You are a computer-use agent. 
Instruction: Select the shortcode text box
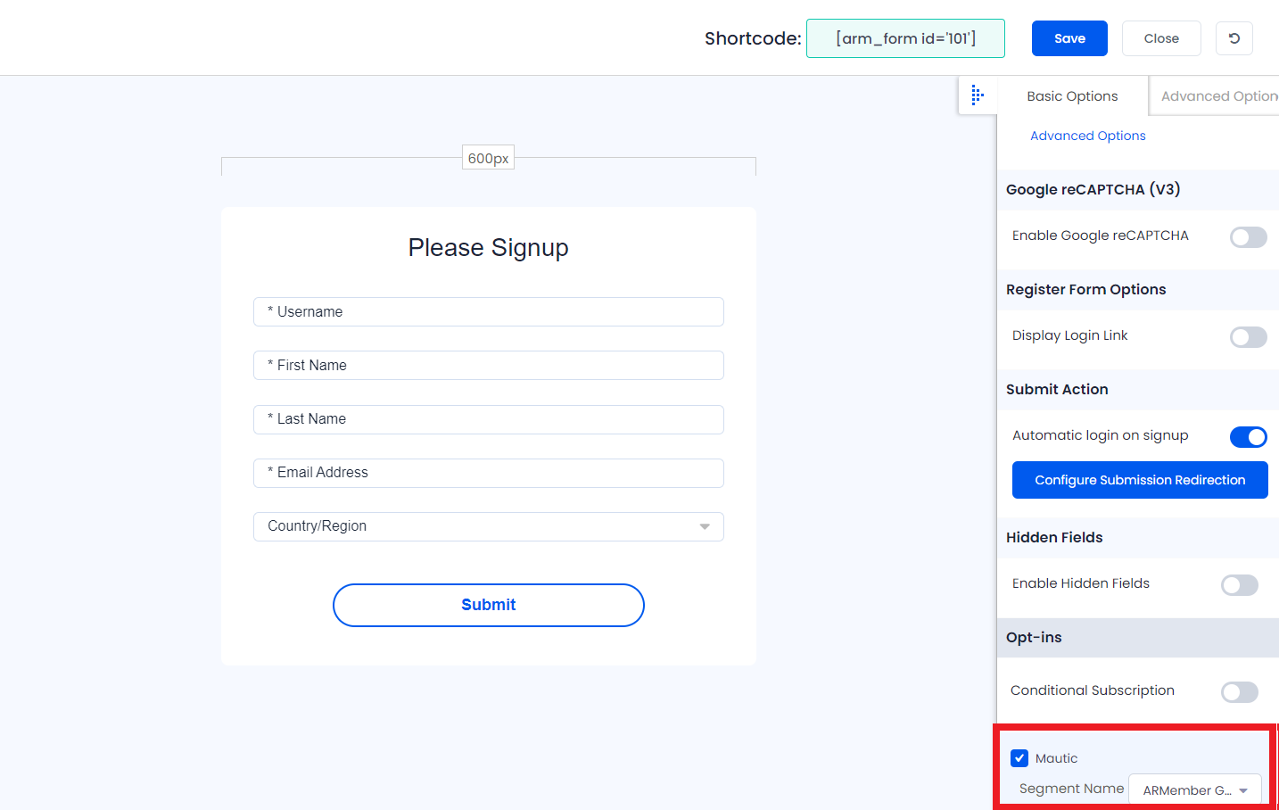905,38
